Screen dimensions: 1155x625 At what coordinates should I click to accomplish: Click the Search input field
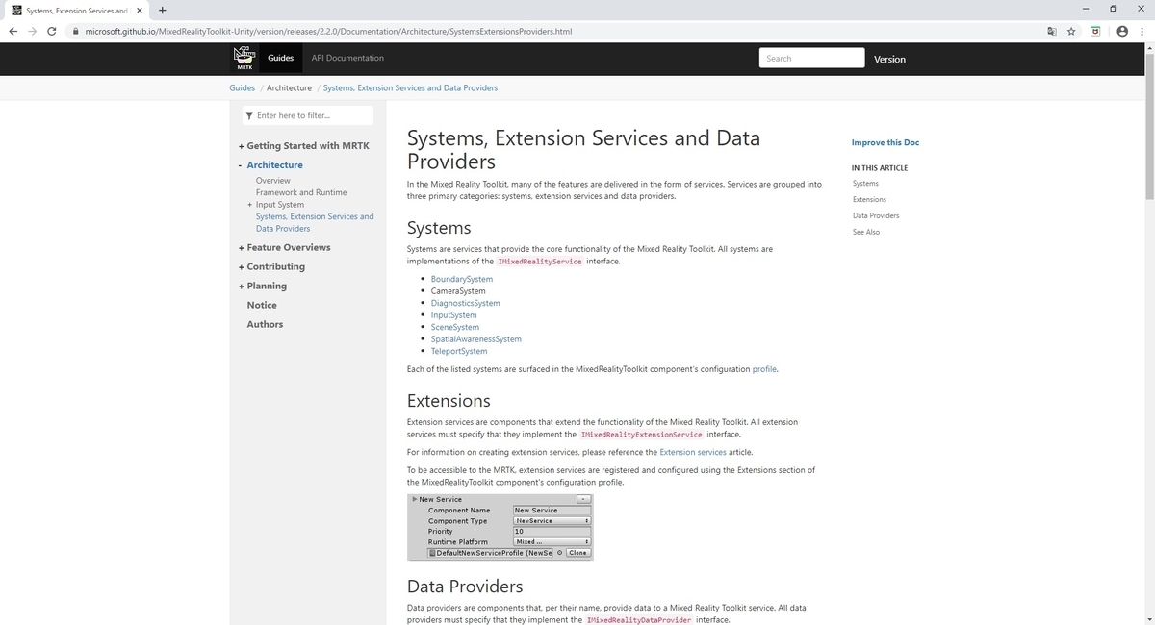click(811, 58)
